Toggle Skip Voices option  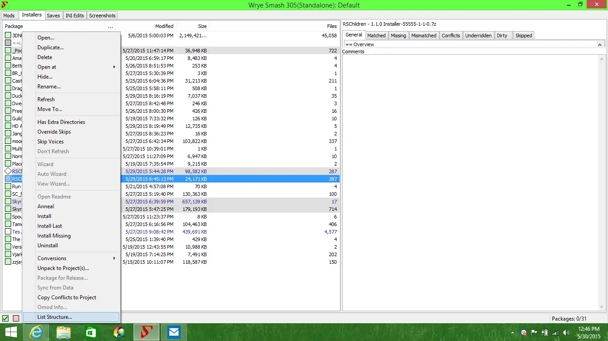tap(71, 142)
